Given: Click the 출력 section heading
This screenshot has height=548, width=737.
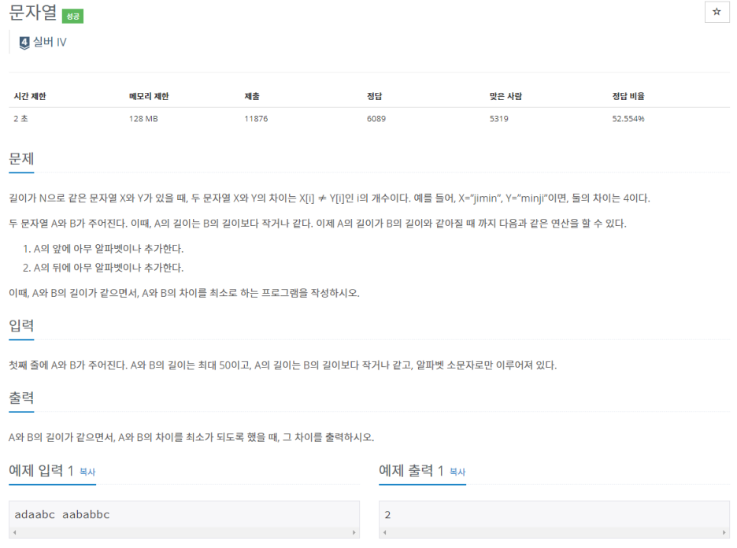Looking at the screenshot, I should [21, 398].
